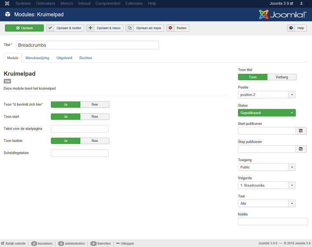The height and width of the screenshot is (247, 312).
Task: Click the Sluiten button label
Action: (x=182, y=28)
